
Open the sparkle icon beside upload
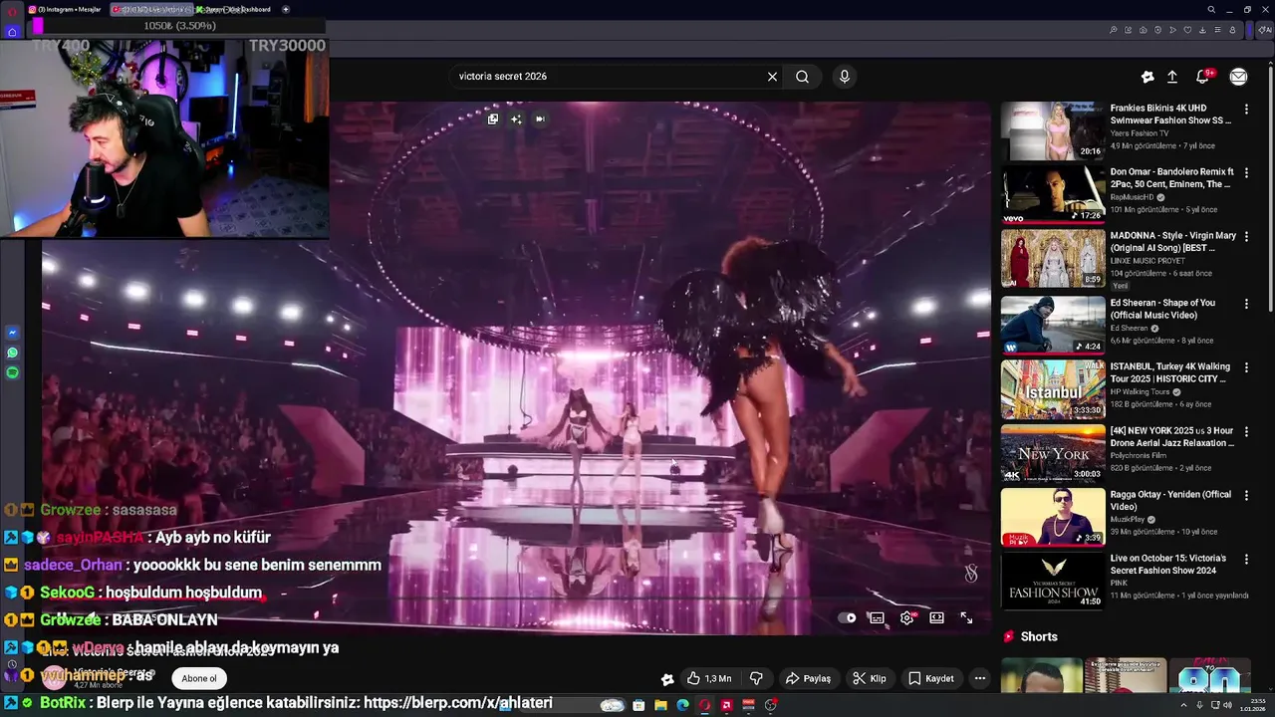point(1147,77)
